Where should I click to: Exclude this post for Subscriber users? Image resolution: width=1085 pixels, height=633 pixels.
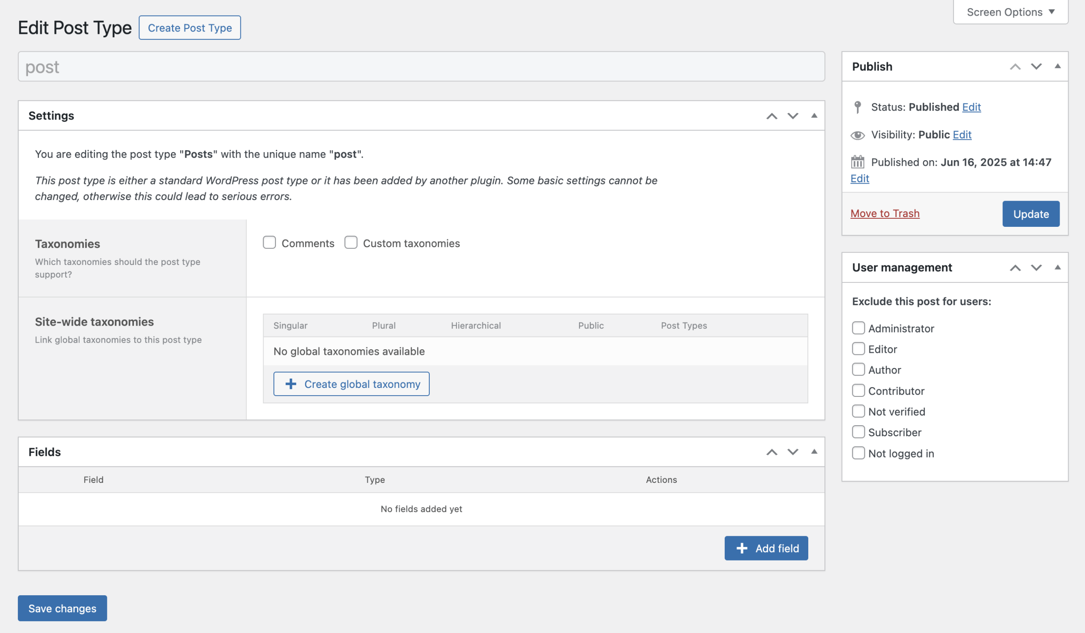859,432
